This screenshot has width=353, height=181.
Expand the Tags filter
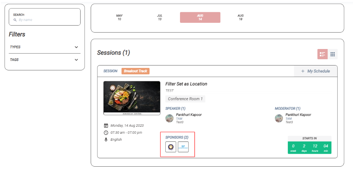click(76, 60)
